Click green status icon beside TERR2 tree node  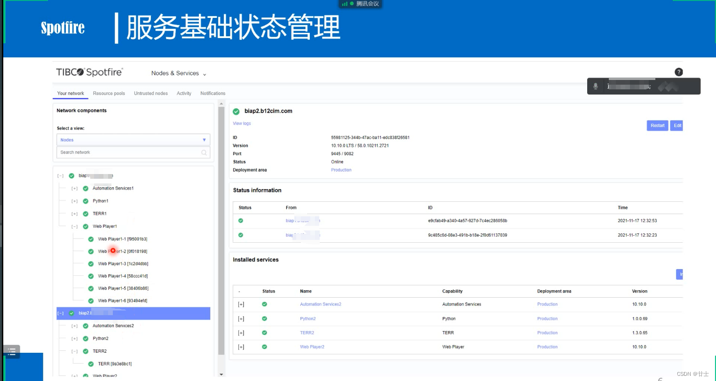[86, 351]
